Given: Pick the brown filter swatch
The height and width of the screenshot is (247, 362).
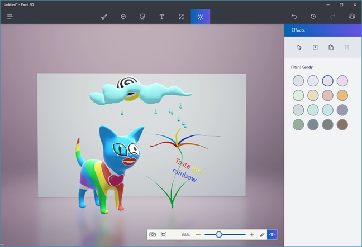Looking at the screenshot, I should (x=342, y=125).
